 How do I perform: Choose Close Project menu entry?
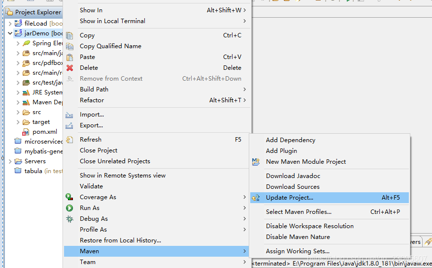point(157,150)
